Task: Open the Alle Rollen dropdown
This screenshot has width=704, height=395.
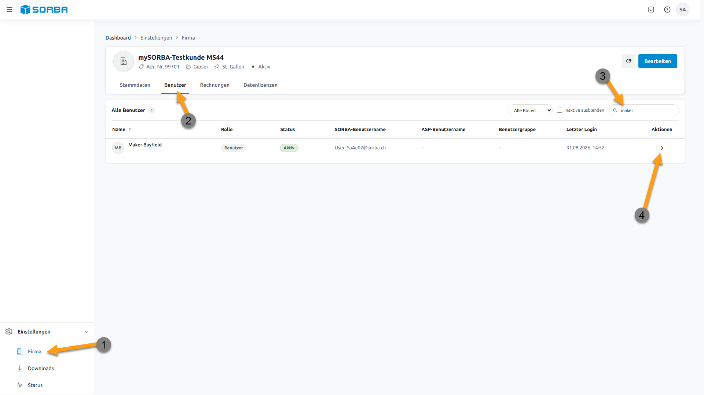Action: click(x=530, y=110)
